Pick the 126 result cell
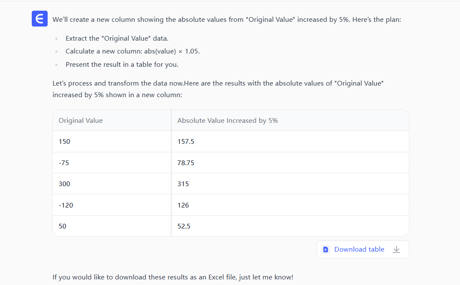This screenshot has width=460, height=285. tap(183, 205)
